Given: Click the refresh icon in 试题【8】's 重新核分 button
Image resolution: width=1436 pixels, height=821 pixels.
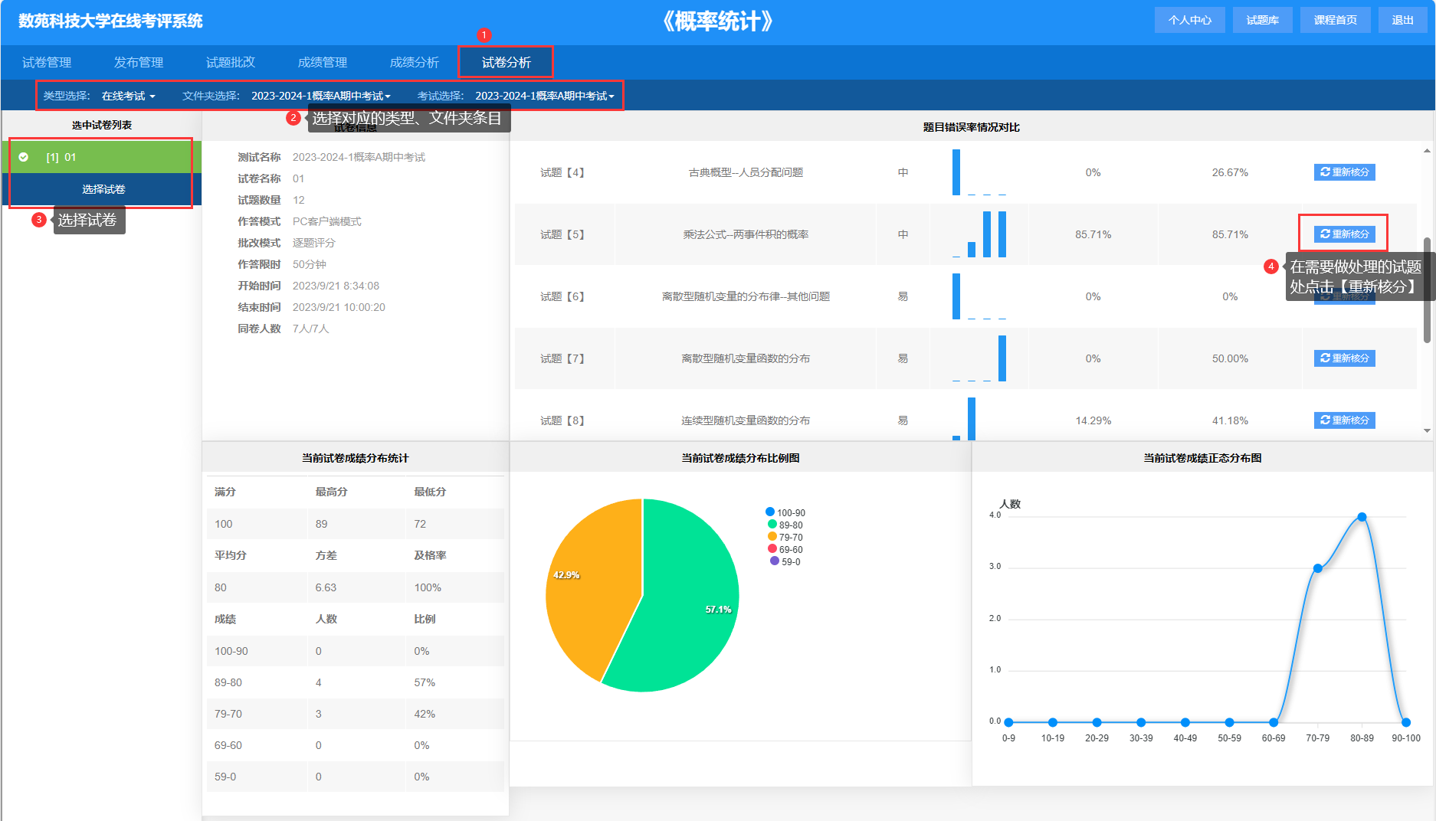Looking at the screenshot, I should pyautogui.click(x=1325, y=420).
